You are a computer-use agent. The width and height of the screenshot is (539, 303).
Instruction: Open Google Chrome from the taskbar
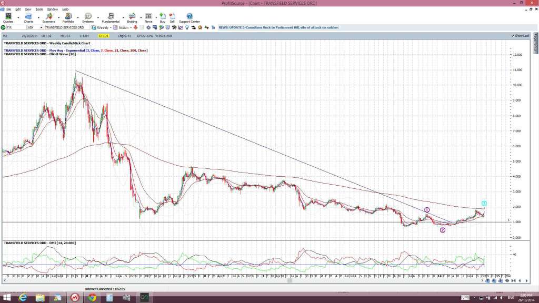92,298
